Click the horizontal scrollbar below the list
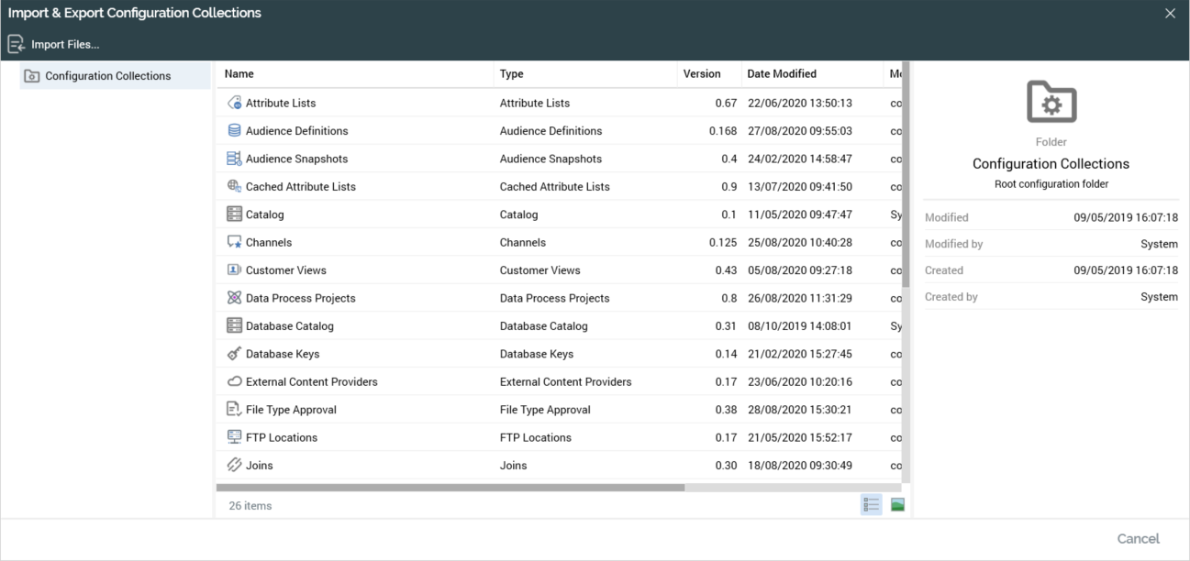Image resolution: width=1190 pixels, height=561 pixels. pyautogui.click(x=450, y=488)
